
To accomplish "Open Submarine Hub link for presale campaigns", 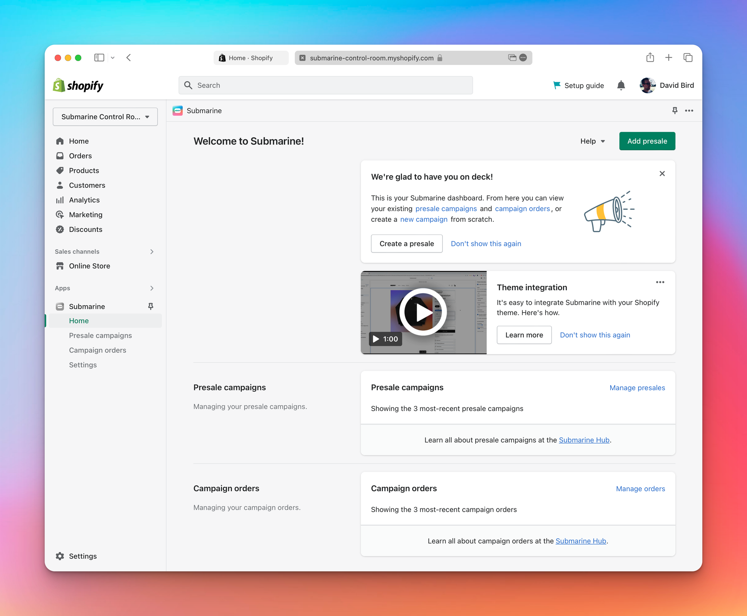I will click(x=584, y=440).
